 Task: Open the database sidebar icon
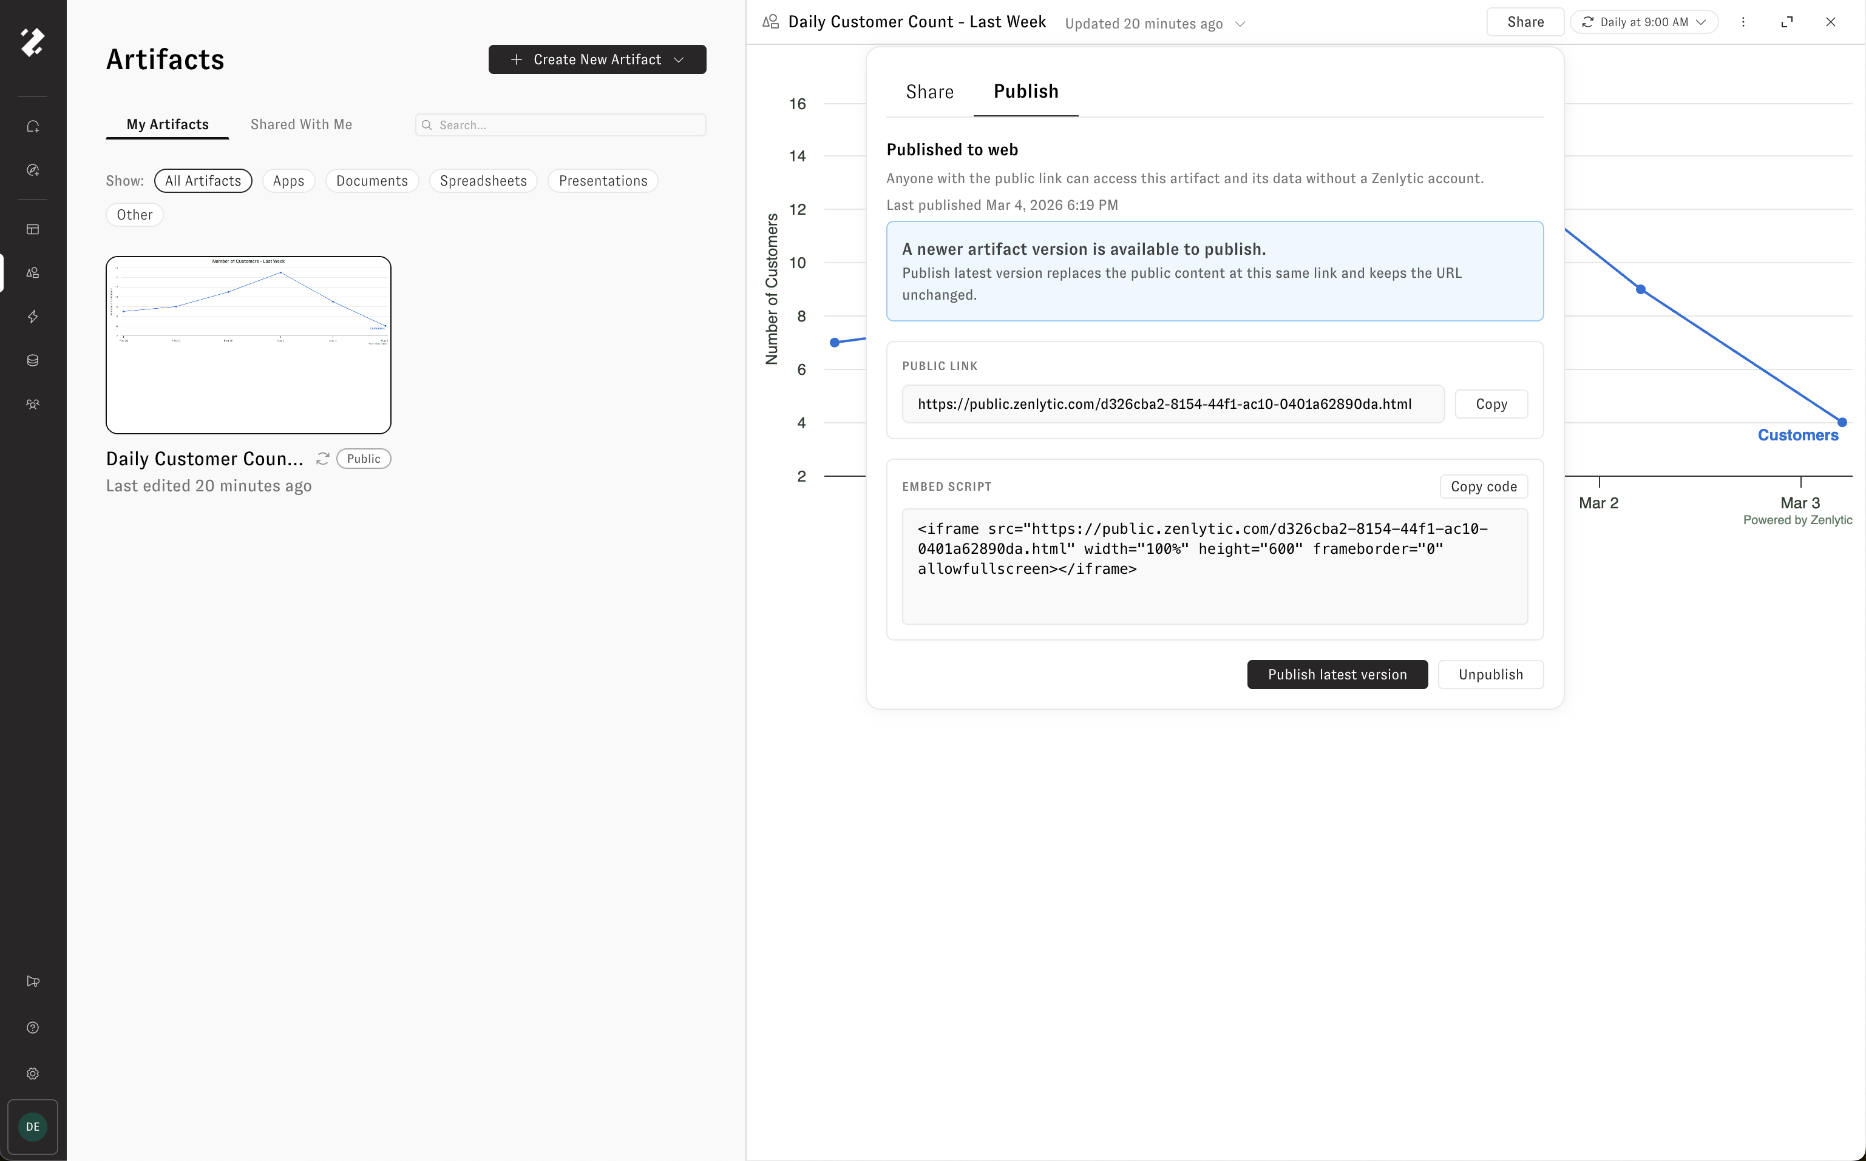click(x=32, y=360)
